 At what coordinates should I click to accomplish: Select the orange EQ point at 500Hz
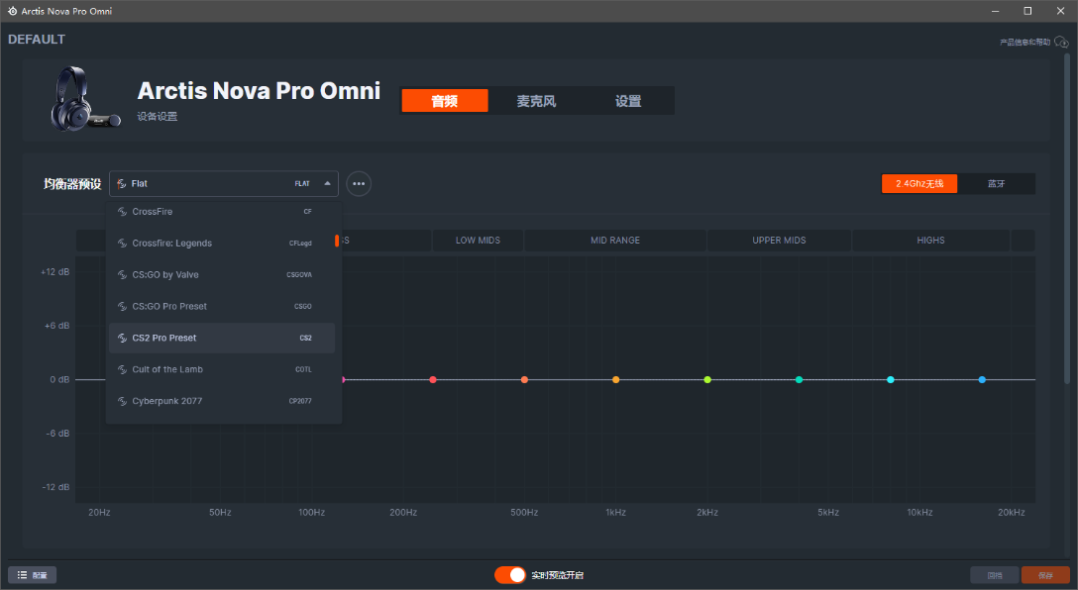(524, 380)
